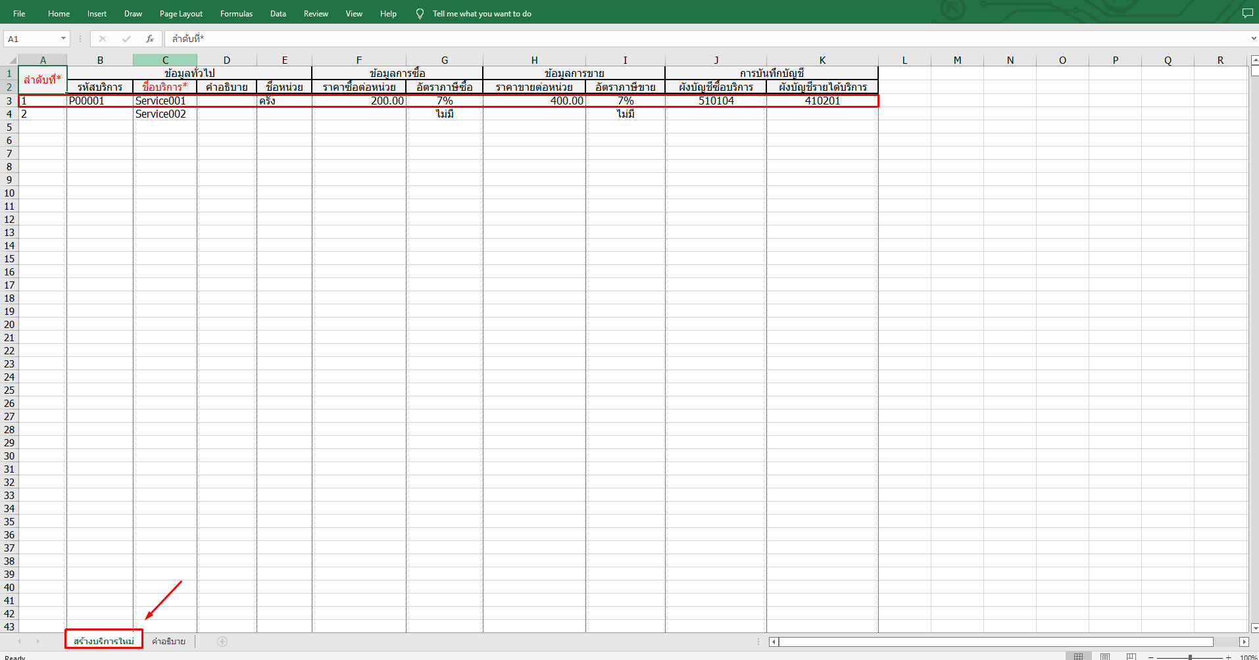
Task: Zoom out using the minus icon
Action: [1150, 657]
